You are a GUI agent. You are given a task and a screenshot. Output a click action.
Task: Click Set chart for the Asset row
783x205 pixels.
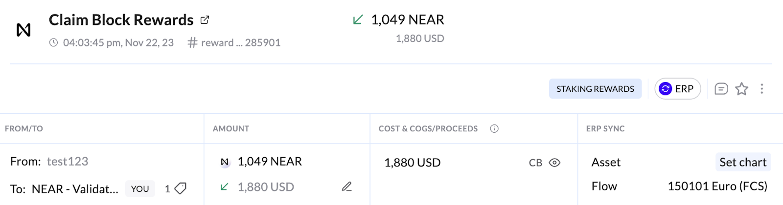tap(742, 162)
